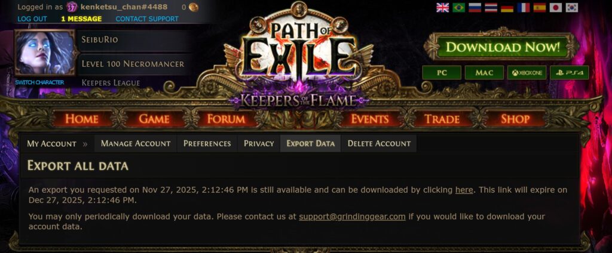612x253 pixels.
Task: Select the UK English flag icon
Action: click(x=443, y=7)
